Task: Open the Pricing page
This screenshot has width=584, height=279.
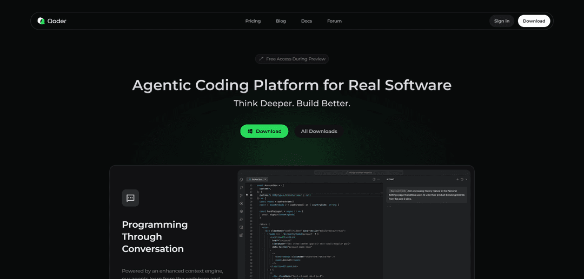Action: click(253, 21)
